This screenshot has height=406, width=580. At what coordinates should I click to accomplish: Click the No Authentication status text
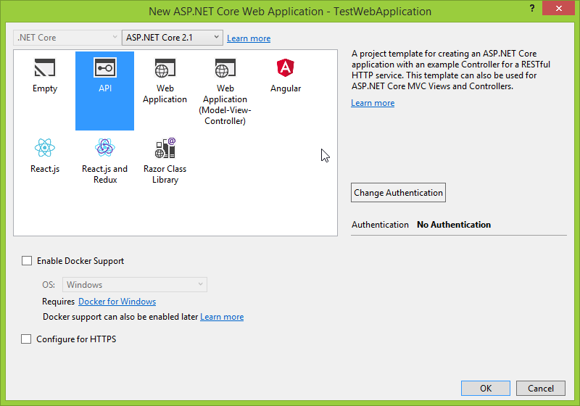(454, 225)
